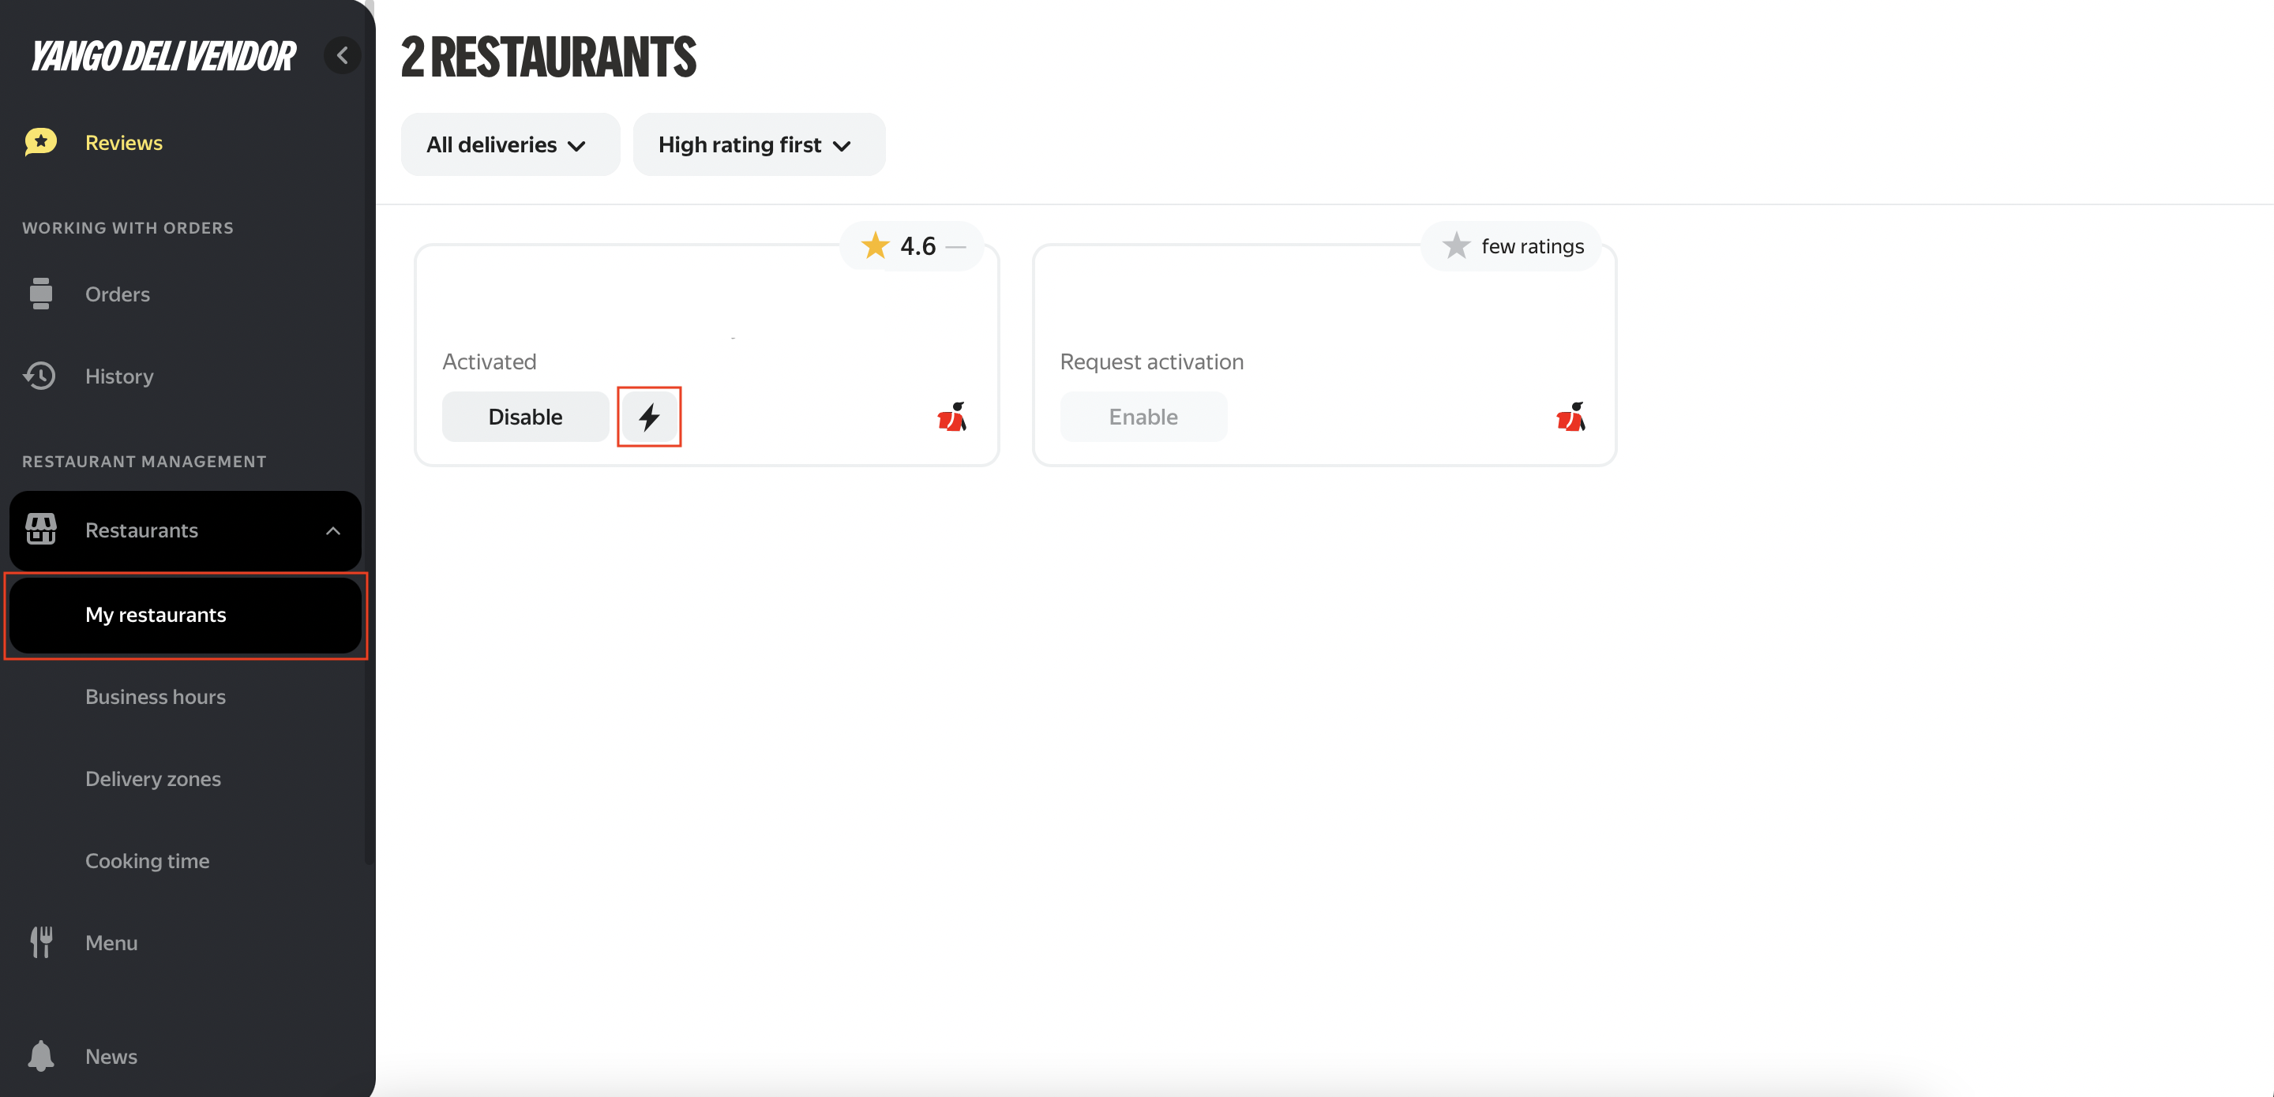Click the Menu fork and knife icon

pos(42,942)
